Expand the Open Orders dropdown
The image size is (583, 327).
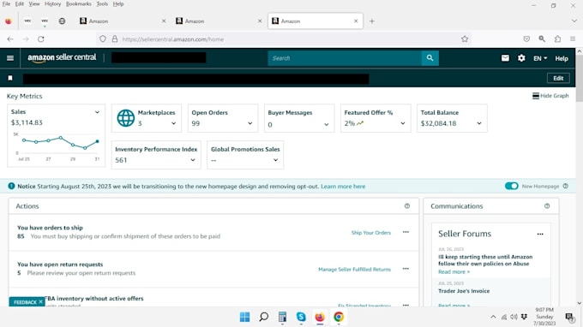pos(249,123)
